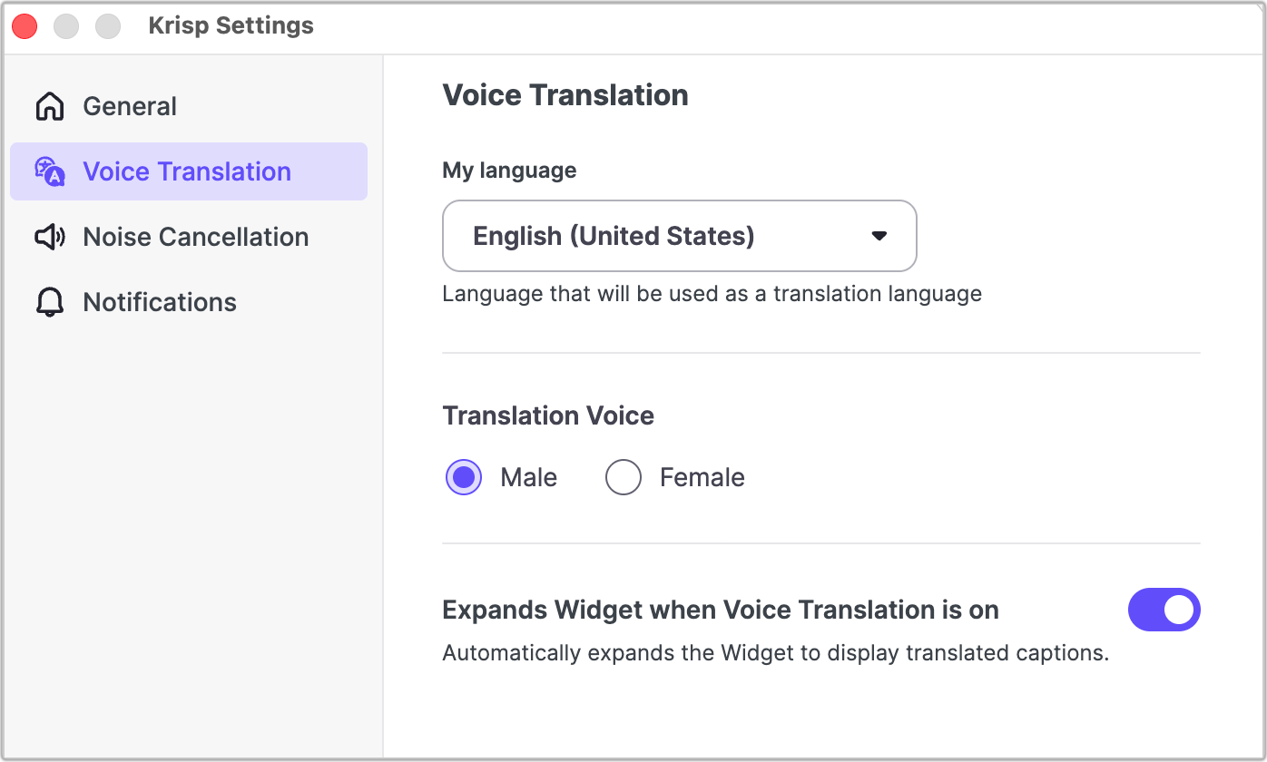This screenshot has width=1267, height=762.
Task: Click the English (United States) text
Action: [x=614, y=236]
